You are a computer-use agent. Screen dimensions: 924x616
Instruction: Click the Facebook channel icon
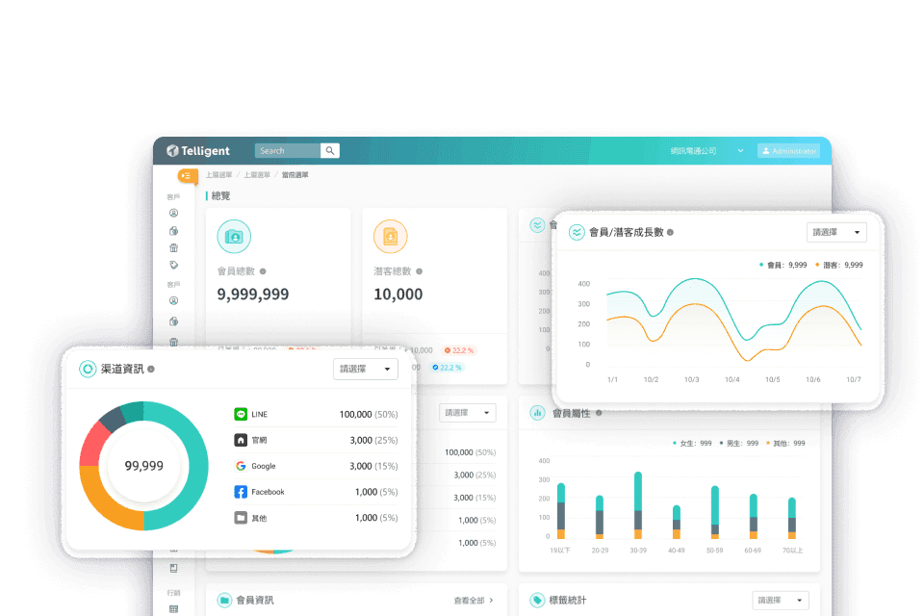click(x=240, y=492)
